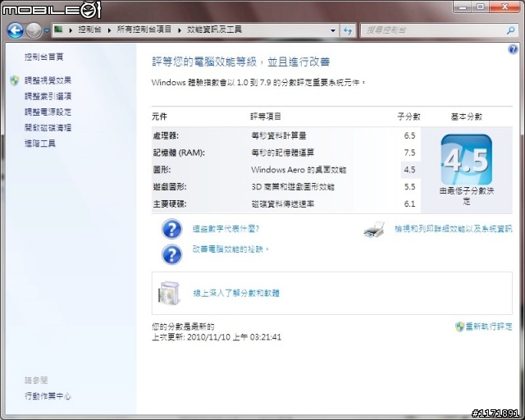525x420 pixels.
Task: Select the 主要硬碟 row label
Action: pos(170,204)
